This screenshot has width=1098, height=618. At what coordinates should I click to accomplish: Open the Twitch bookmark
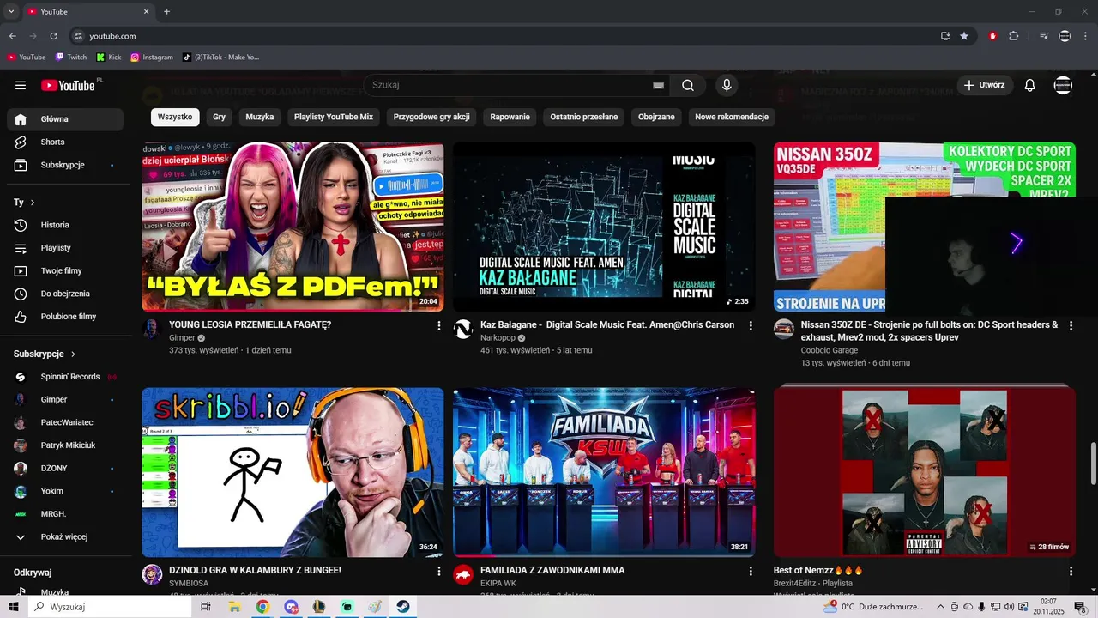coord(71,58)
